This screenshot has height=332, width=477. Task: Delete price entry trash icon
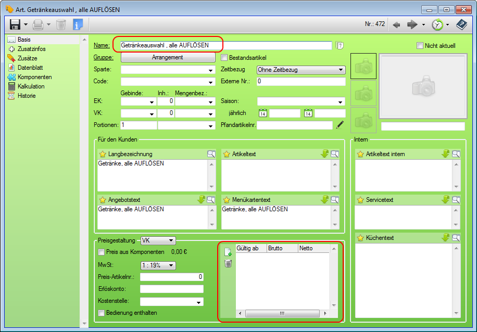pos(228,264)
